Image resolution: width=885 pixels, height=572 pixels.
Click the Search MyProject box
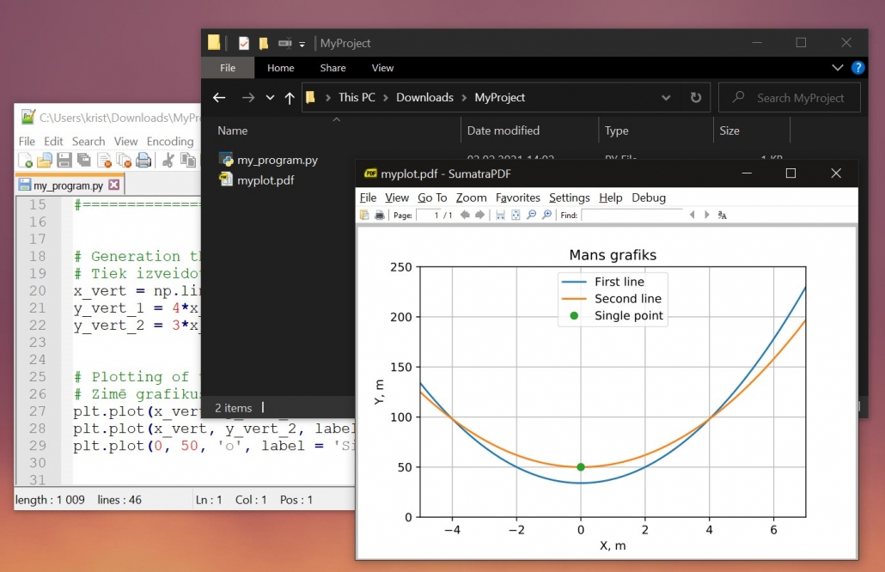click(x=790, y=98)
